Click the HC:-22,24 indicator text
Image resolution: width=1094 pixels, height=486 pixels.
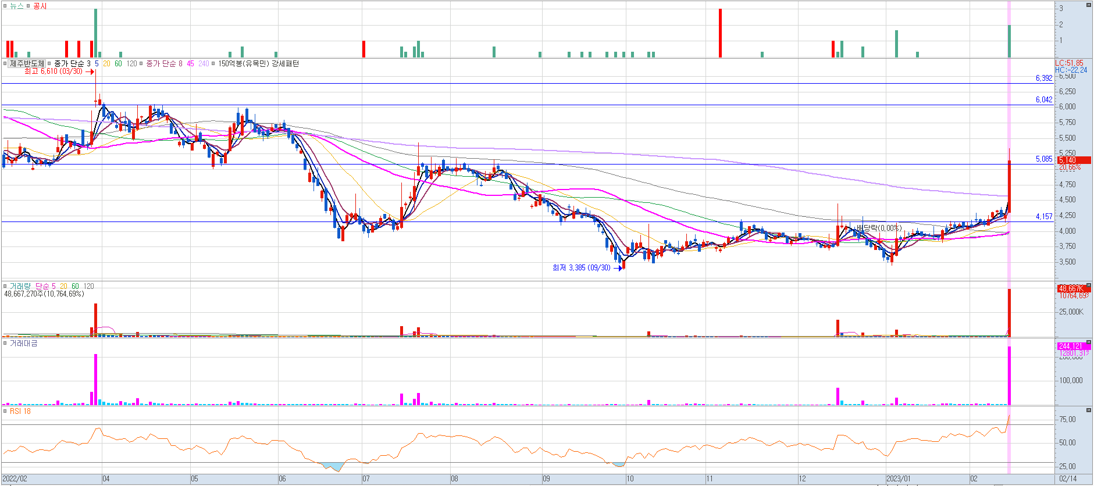tap(1071, 70)
